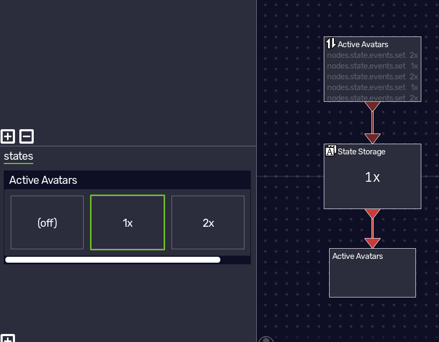Click the State Storage node icon

(x=331, y=151)
